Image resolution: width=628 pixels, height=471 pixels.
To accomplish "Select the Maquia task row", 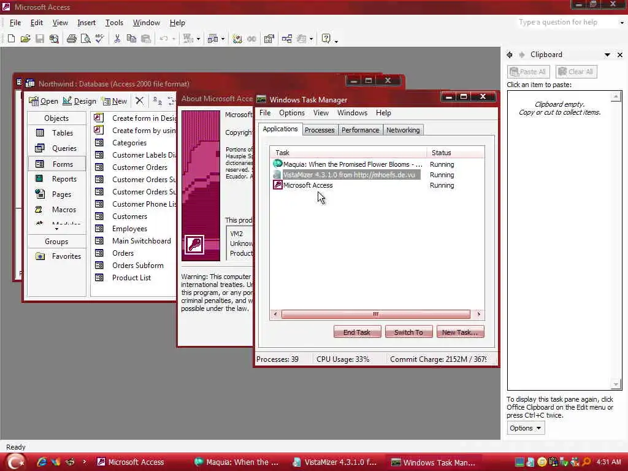I will pyautogui.click(x=377, y=164).
